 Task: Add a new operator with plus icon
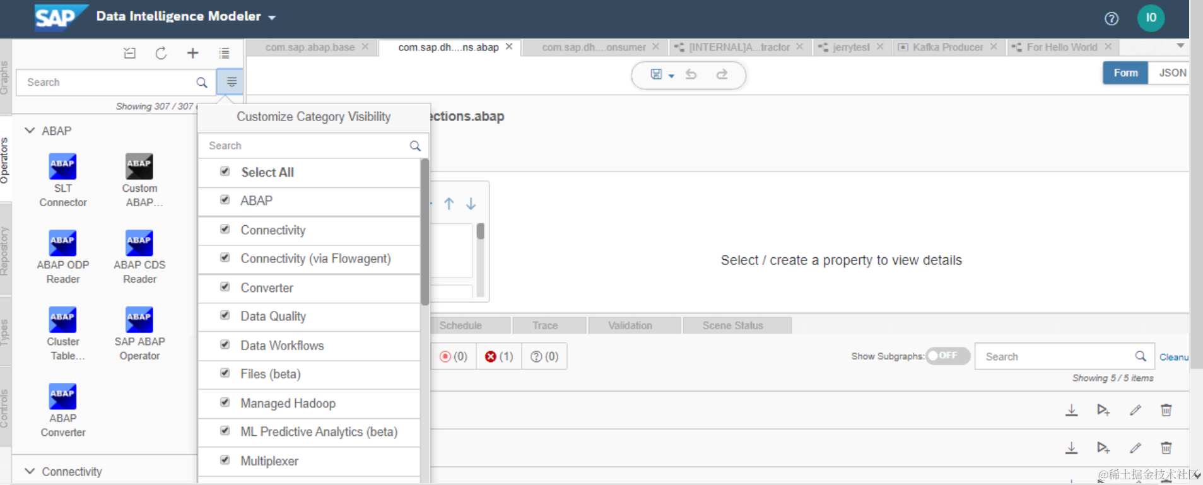point(192,54)
